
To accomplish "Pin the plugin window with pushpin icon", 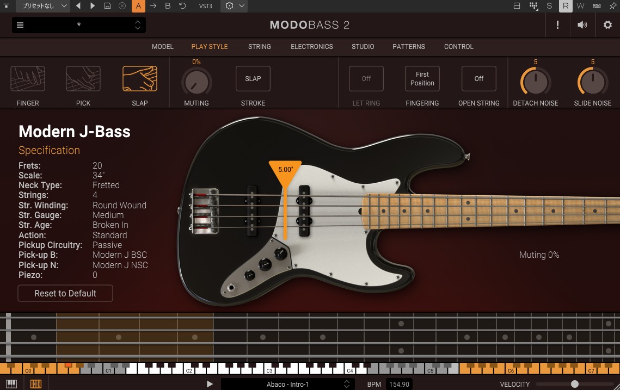I will pyautogui.click(x=613, y=6).
